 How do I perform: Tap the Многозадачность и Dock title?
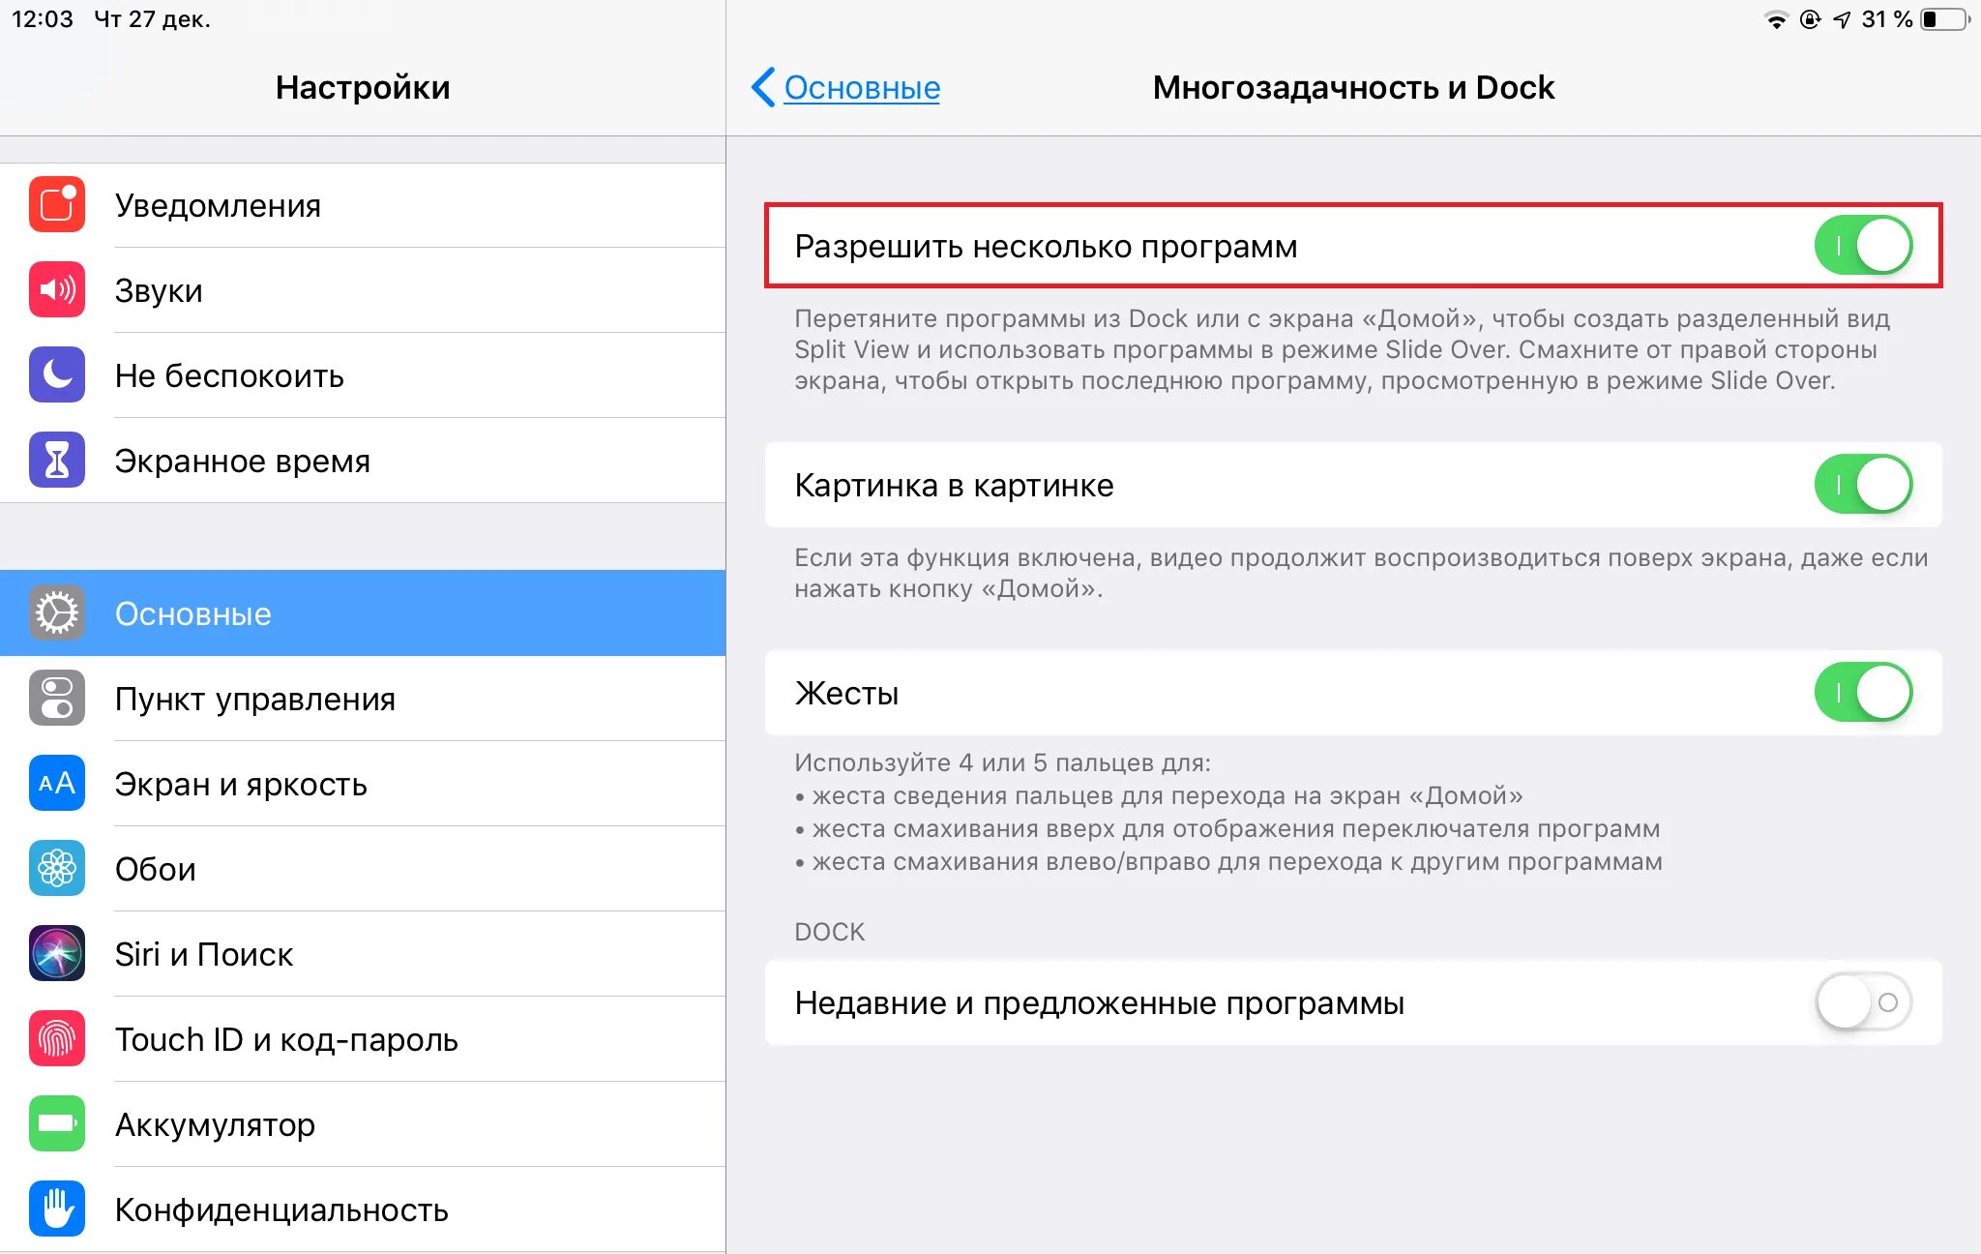coord(1353,87)
